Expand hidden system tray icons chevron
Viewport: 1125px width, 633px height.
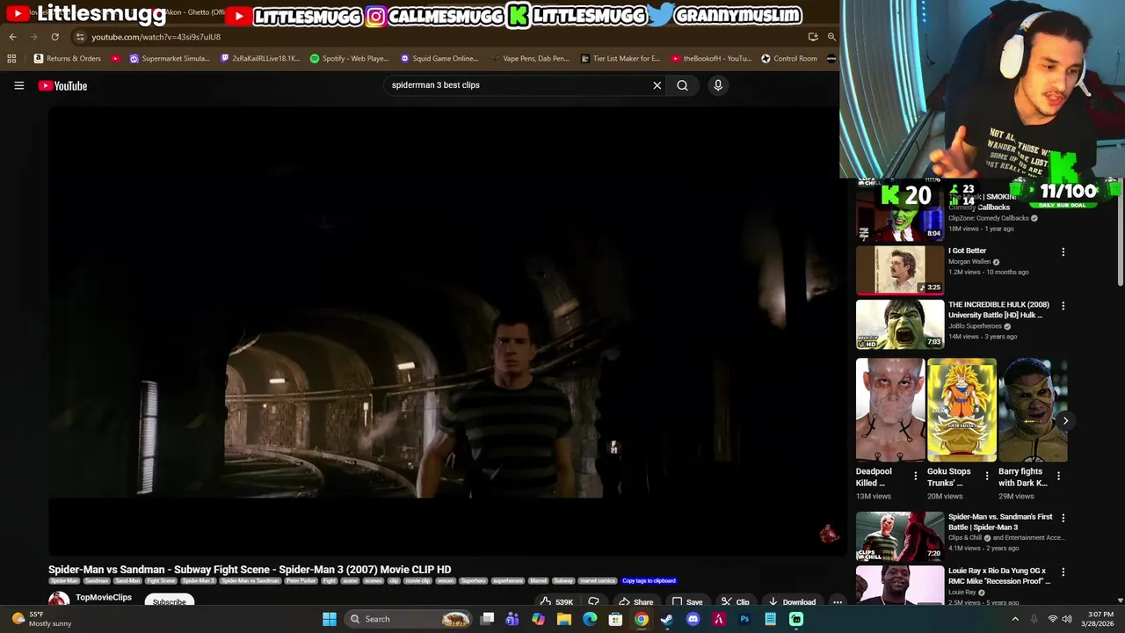click(x=1015, y=619)
